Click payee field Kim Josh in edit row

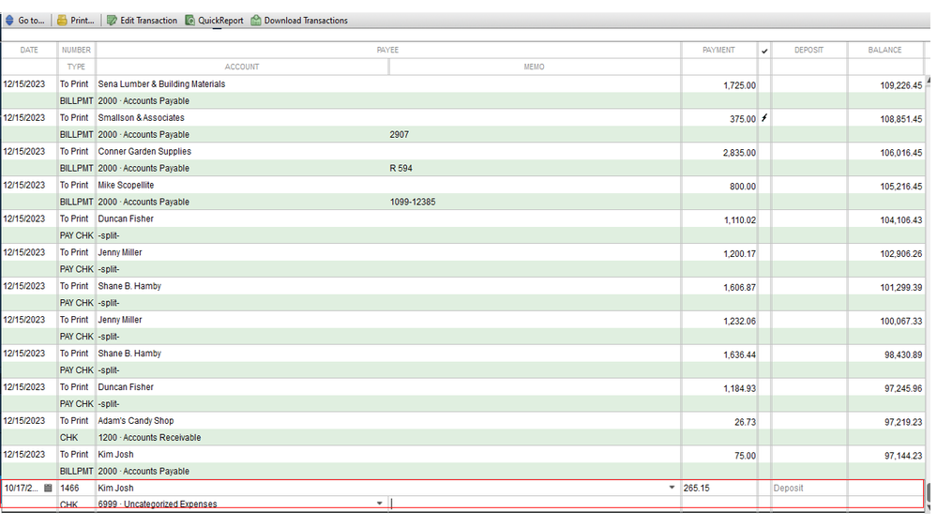pyautogui.click(x=381, y=489)
